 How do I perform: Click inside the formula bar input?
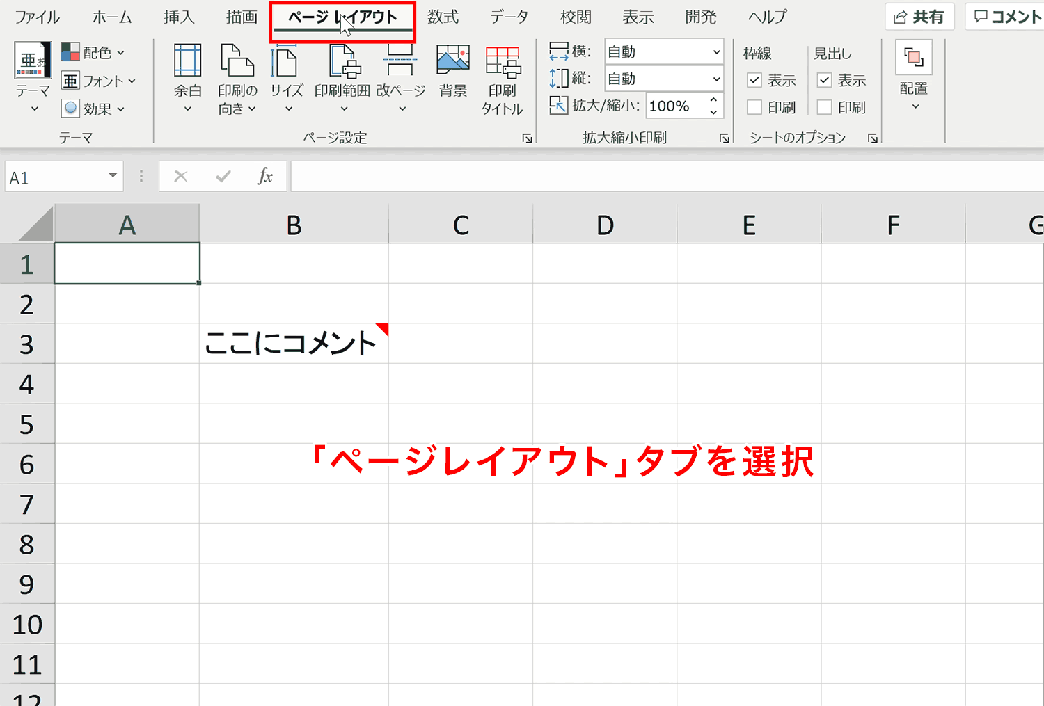667,177
